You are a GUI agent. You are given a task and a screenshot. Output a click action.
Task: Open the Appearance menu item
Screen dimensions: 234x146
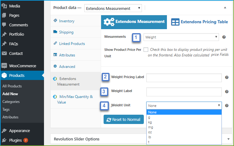tap(22, 131)
